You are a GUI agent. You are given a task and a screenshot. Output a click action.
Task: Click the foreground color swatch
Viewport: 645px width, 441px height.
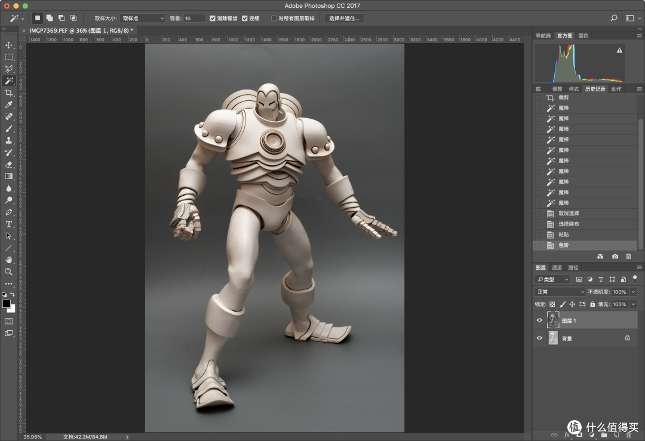tap(6, 304)
